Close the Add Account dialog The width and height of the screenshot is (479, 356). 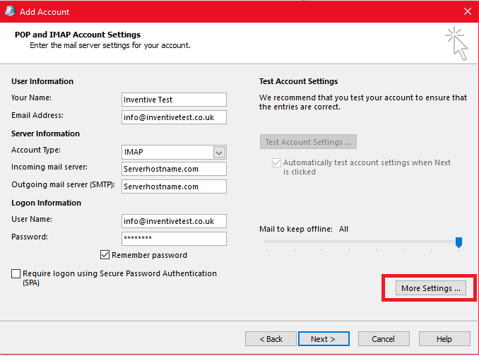[x=467, y=11]
